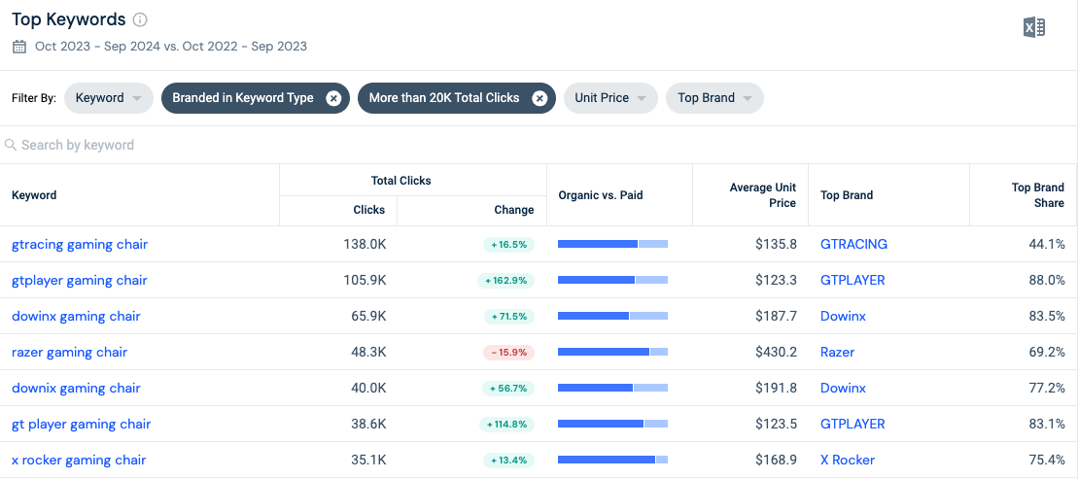The height and width of the screenshot is (479, 1079).
Task: Open the X Rocker brand link
Action: (847, 460)
